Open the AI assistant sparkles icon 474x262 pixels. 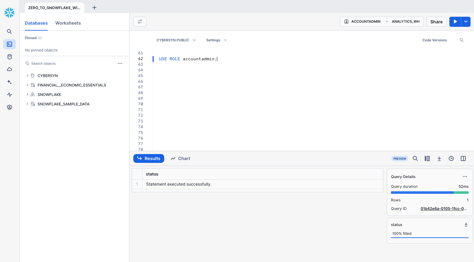pos(9,82)
